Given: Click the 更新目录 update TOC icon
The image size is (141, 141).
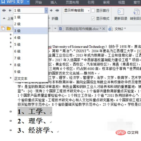Looking at the screenshot, I should click(x=121, y=12).
